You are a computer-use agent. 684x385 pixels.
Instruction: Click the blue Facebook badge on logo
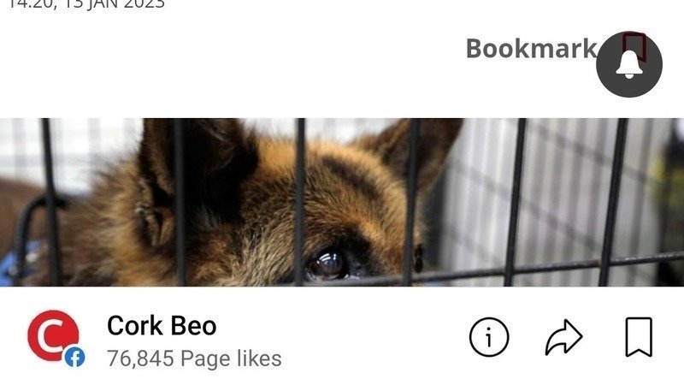pyautogui.click(x=74, y=358)
